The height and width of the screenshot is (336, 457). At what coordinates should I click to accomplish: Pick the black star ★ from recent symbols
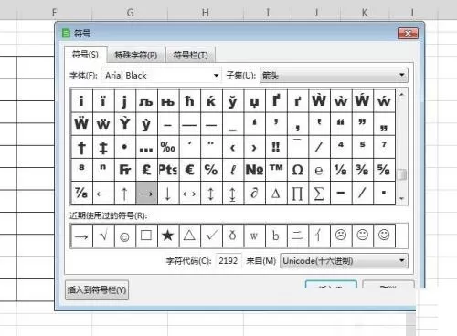[x=168, y=236]
